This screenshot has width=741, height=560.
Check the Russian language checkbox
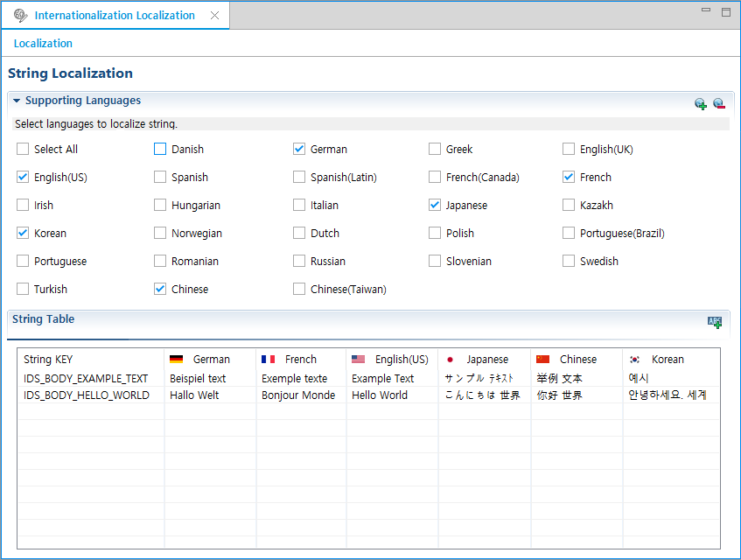point(298,261)
